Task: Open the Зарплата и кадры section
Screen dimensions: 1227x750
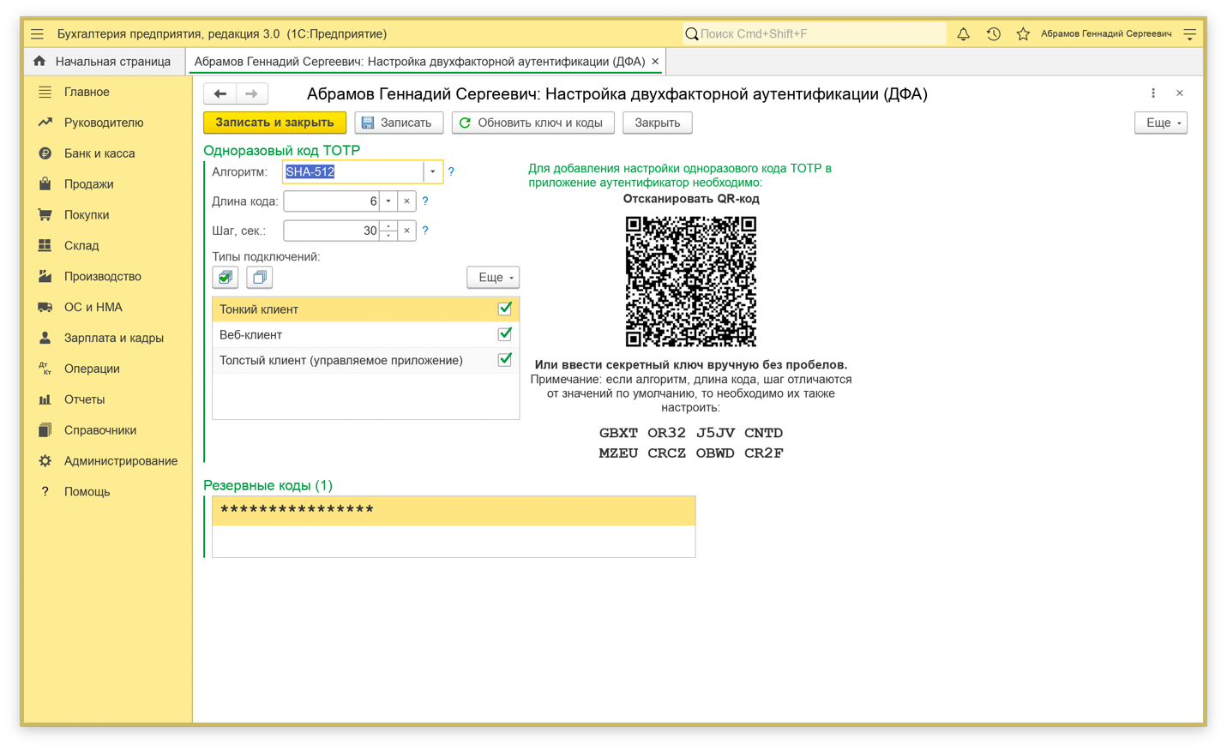Action: tap(114, 339)
